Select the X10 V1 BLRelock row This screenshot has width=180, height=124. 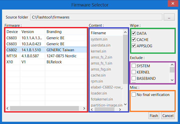coord(46,62)
